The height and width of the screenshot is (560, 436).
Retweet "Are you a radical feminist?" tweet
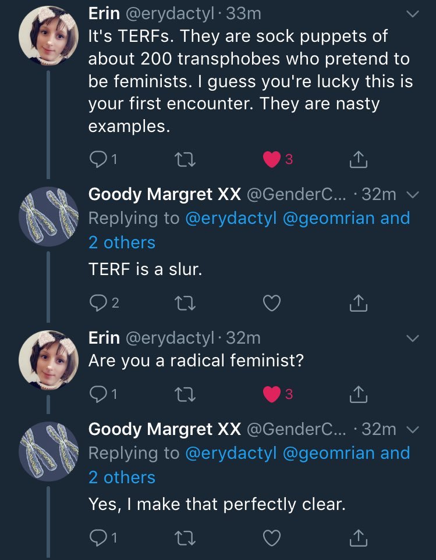(186, 394)
